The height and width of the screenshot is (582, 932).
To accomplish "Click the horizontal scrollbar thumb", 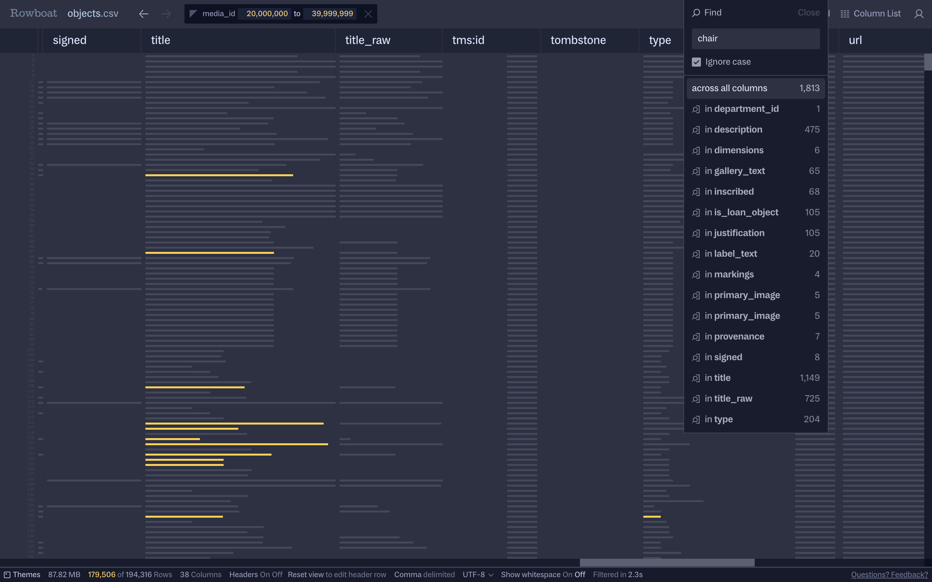I will point(667,562).
